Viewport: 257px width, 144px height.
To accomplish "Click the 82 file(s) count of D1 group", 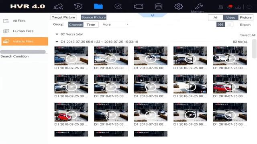I will pyautogui.click(x=240, y=42).
